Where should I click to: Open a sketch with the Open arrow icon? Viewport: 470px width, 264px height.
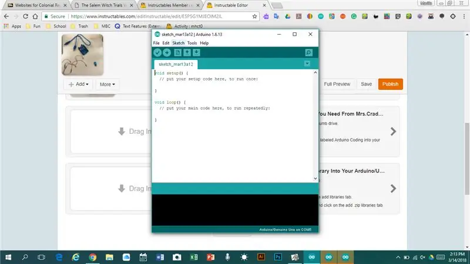click(x=187, y=53)
